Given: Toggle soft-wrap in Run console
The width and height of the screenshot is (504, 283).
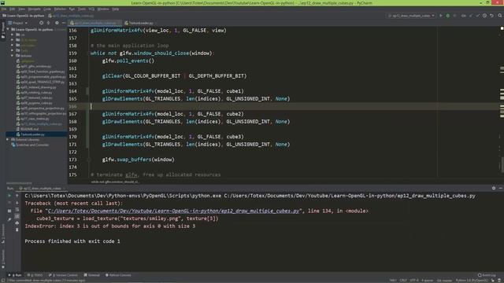Looking at the screenshot, I should point(17,210).
